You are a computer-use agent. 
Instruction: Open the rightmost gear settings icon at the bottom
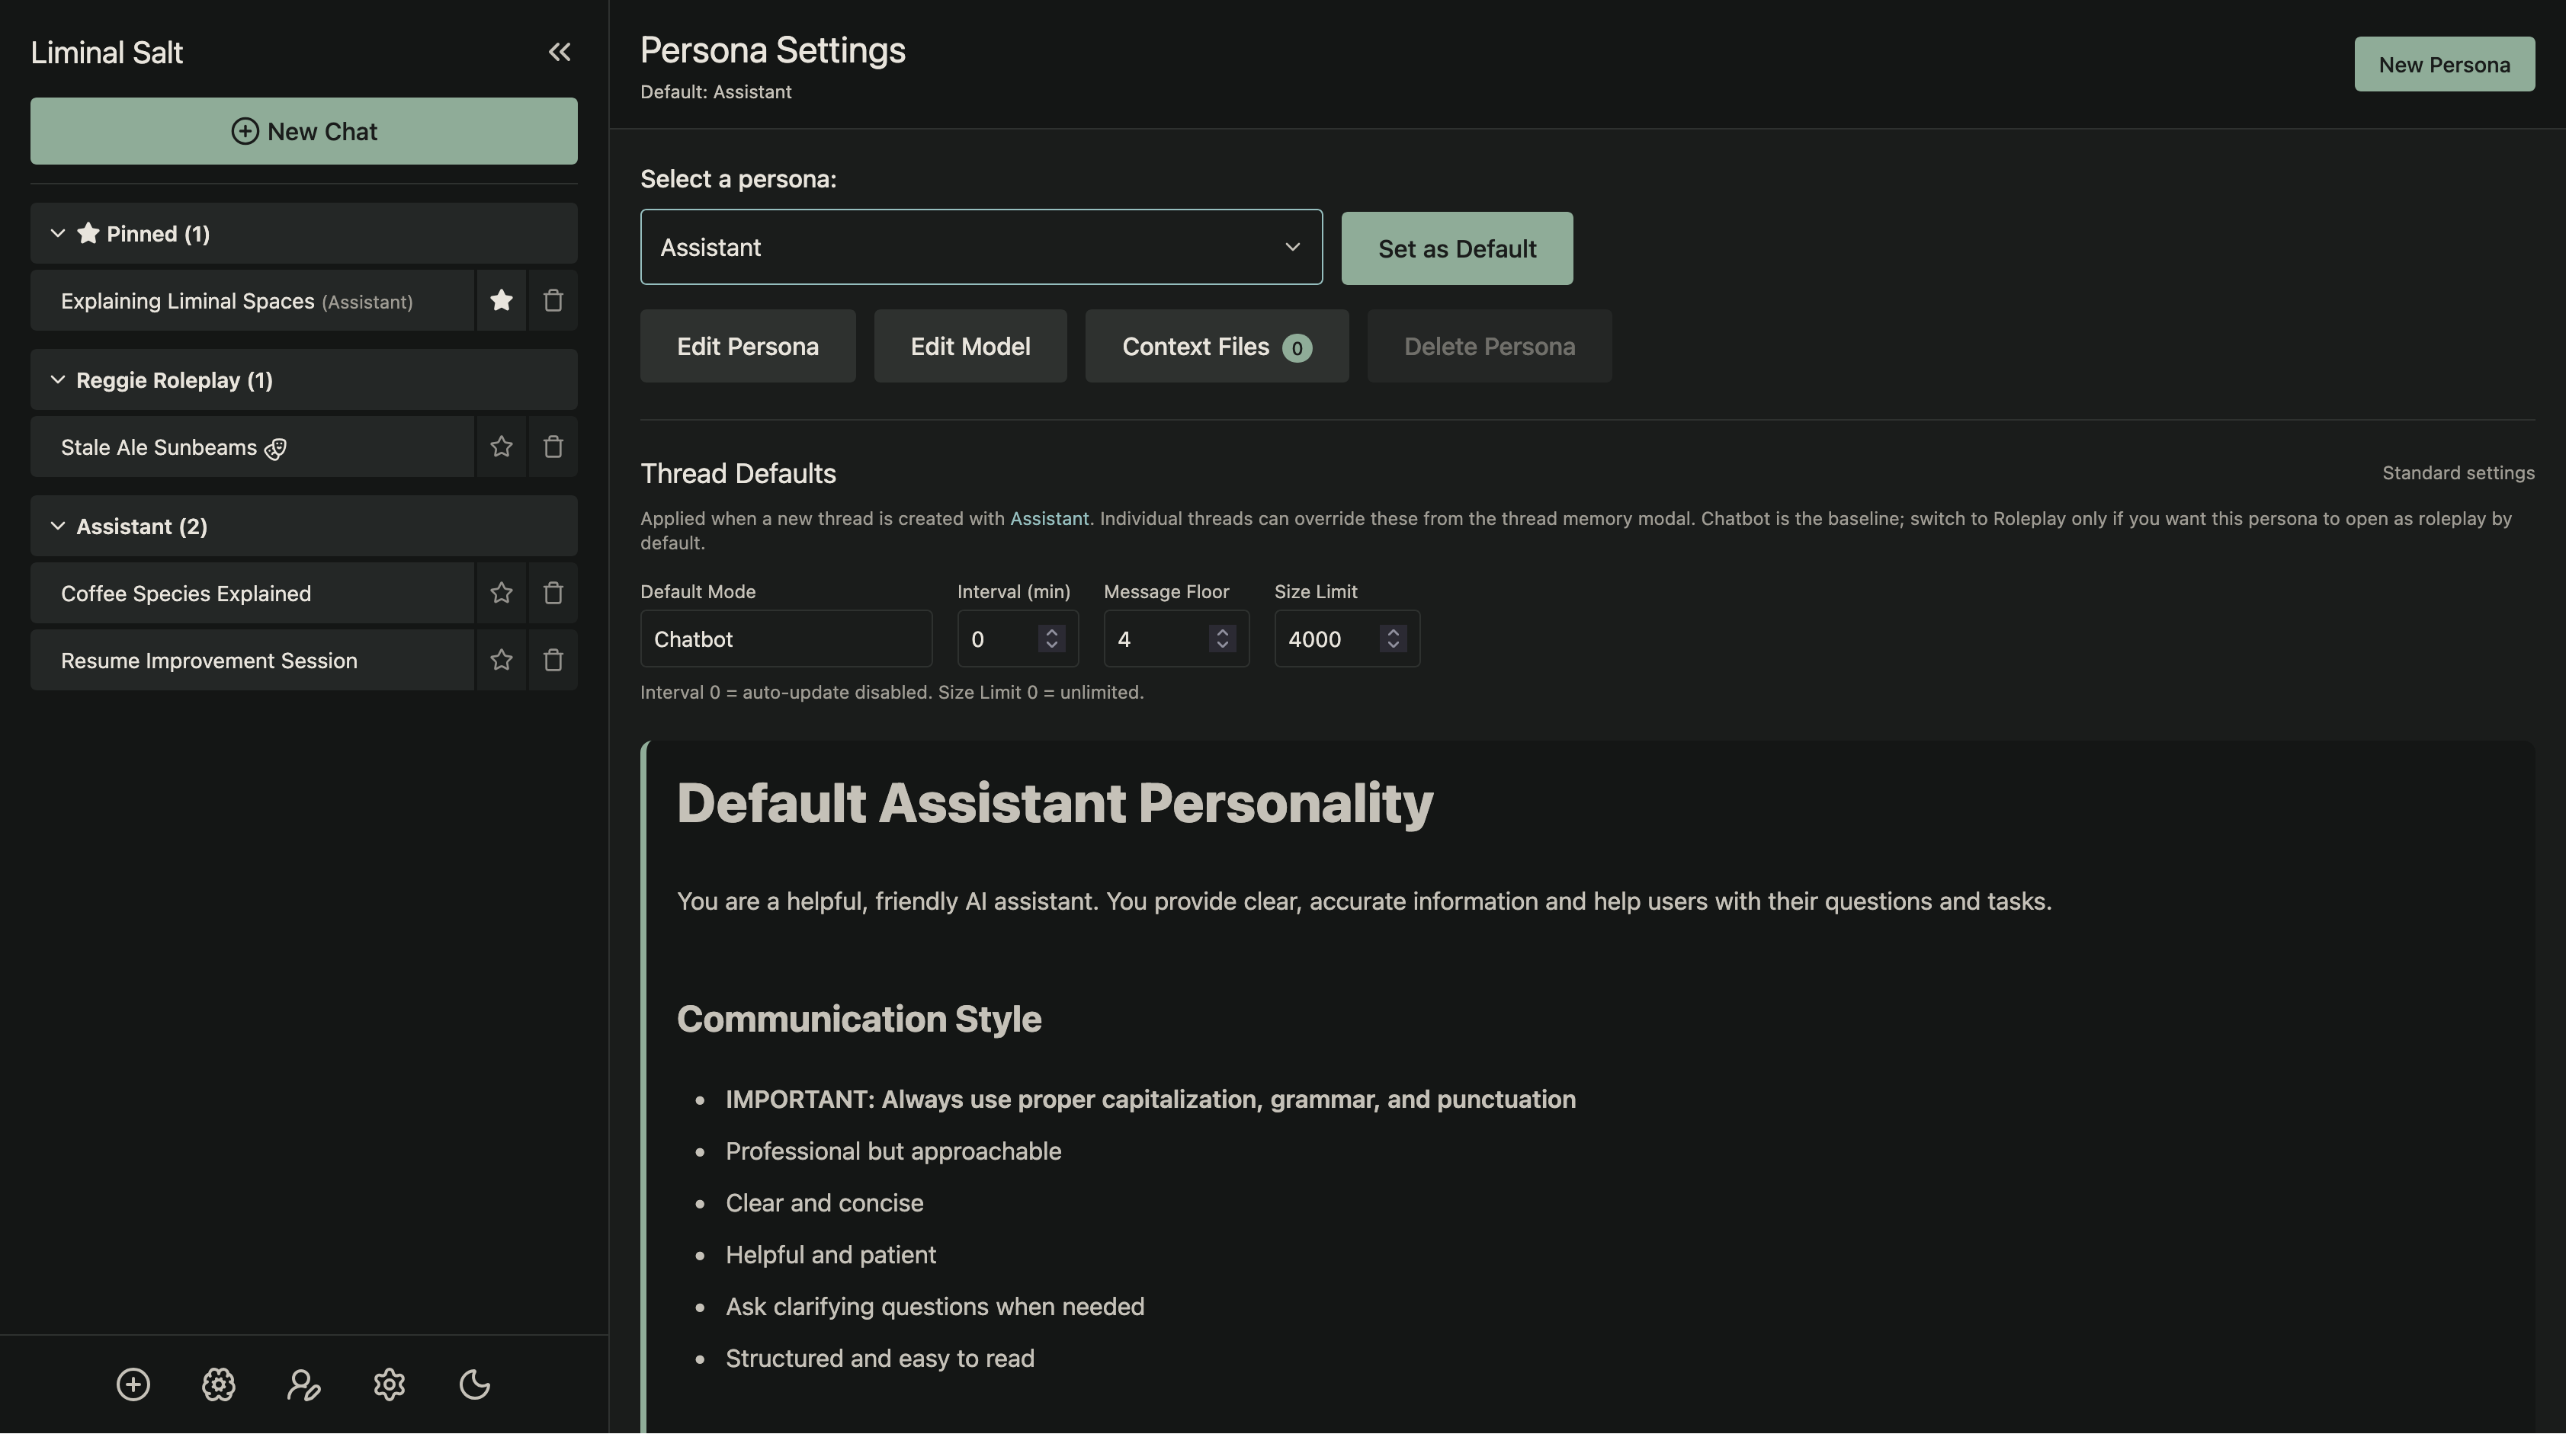(x=389, y=1384)
